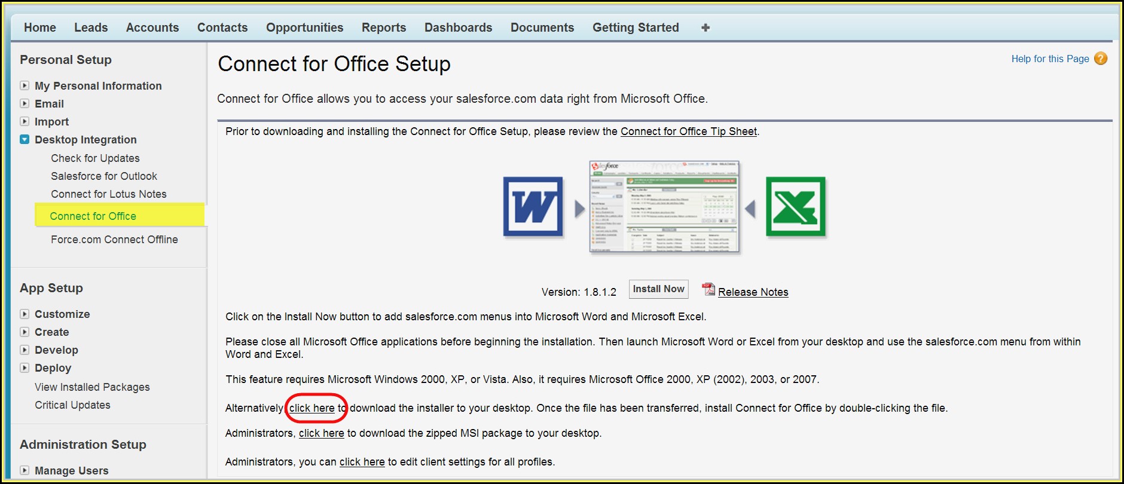Click the Version: 1.8.1.2 text

tap(579, 292)
